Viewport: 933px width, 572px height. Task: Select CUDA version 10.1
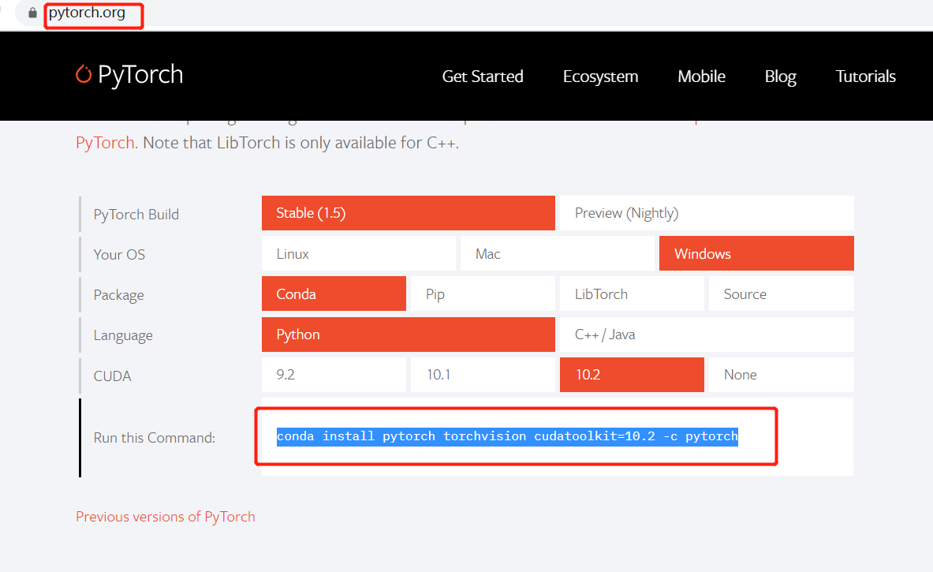pyautogui.click(x=483, y=375)
